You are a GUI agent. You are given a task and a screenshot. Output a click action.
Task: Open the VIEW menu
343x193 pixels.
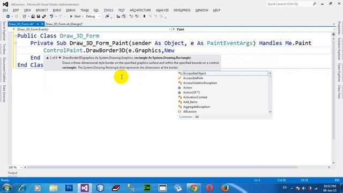click(27, 10)
